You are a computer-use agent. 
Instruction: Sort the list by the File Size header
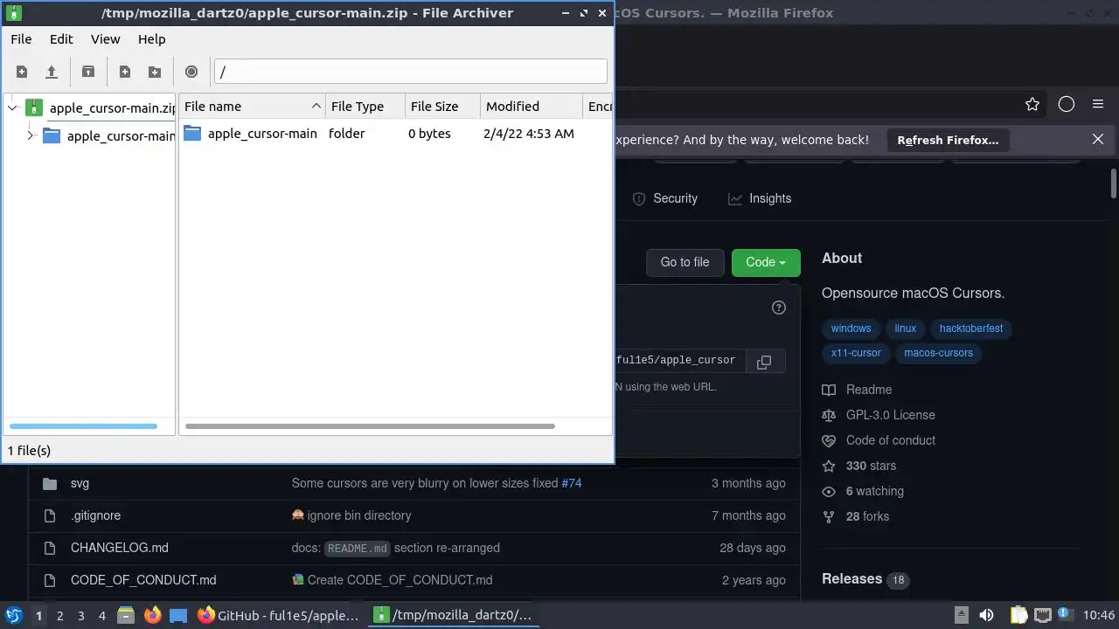click(442, 107)
